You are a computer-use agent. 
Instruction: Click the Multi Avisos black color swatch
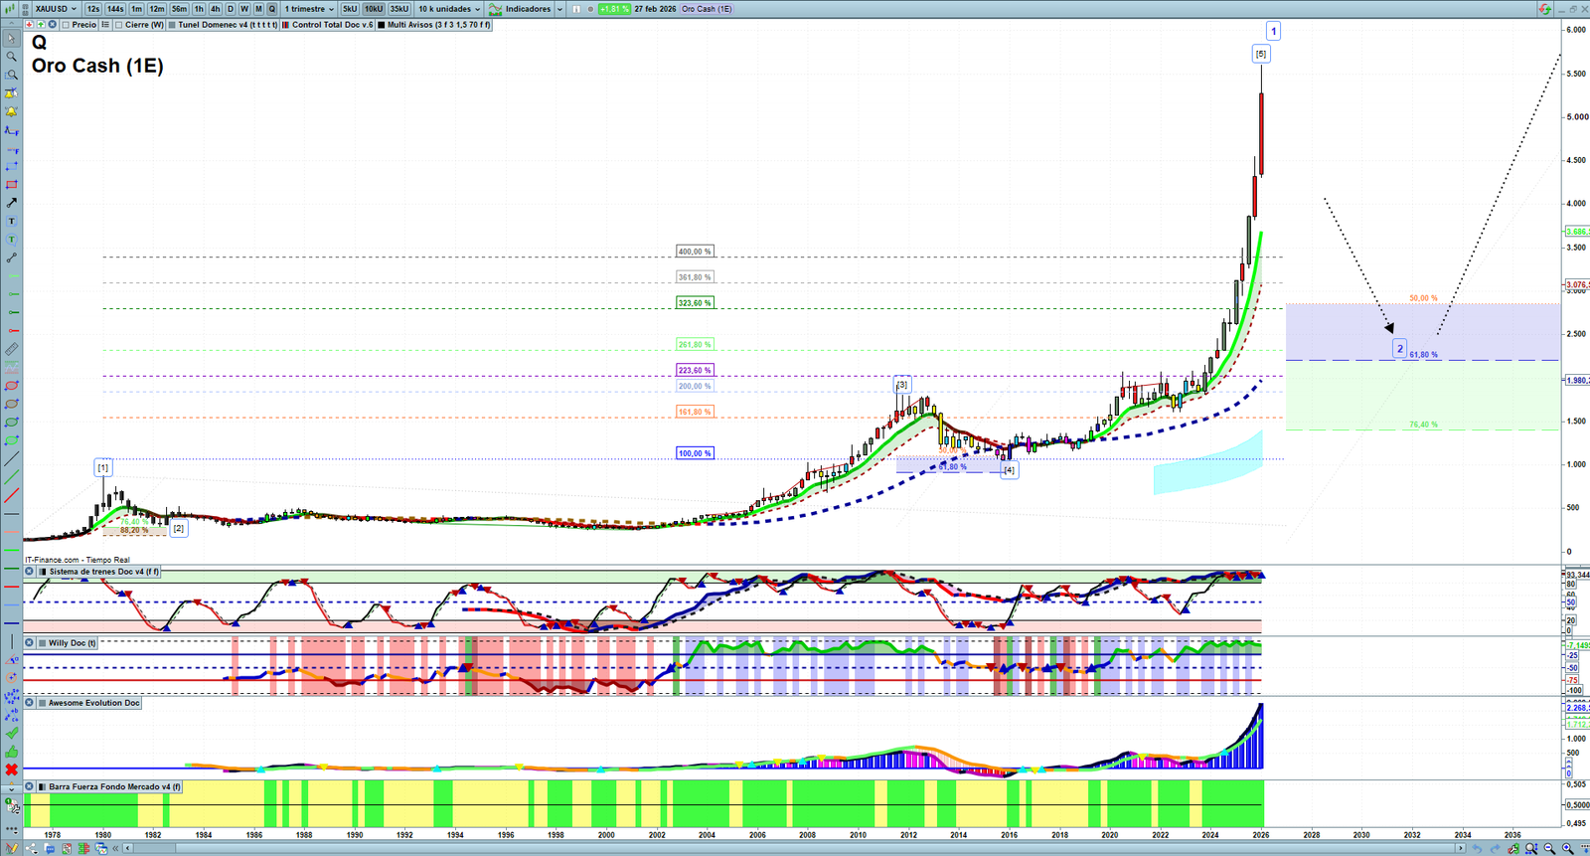(x=382, y=25)
